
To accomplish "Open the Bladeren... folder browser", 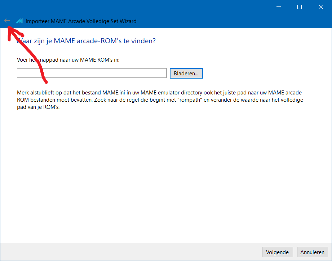I will (x=186, y=73).
